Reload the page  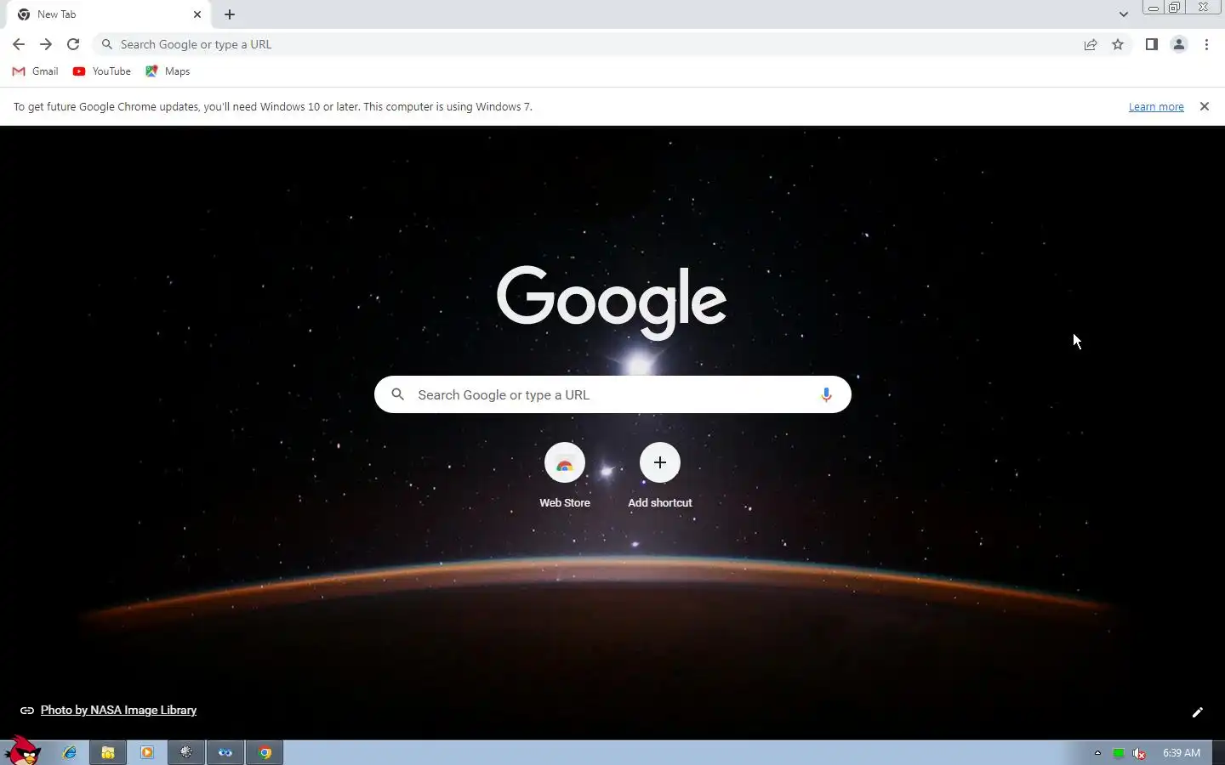tap(73, 44)
